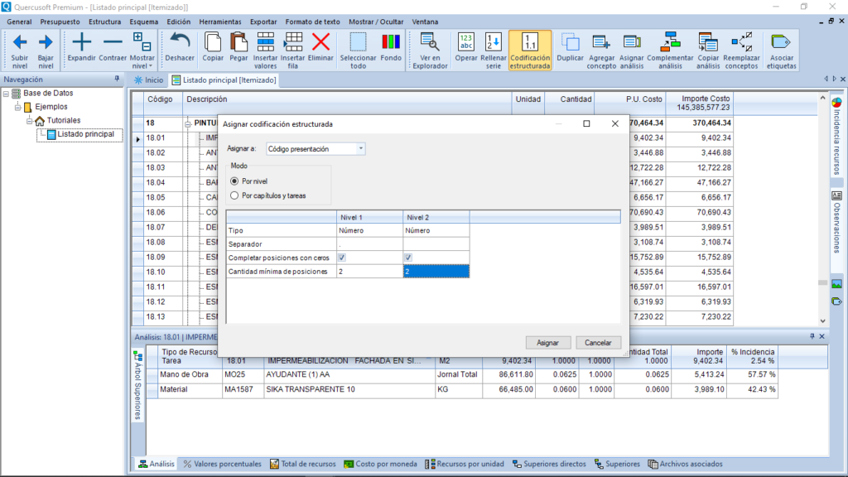Open Recursos por unidad bottom tab

click(x=465, y=464)
